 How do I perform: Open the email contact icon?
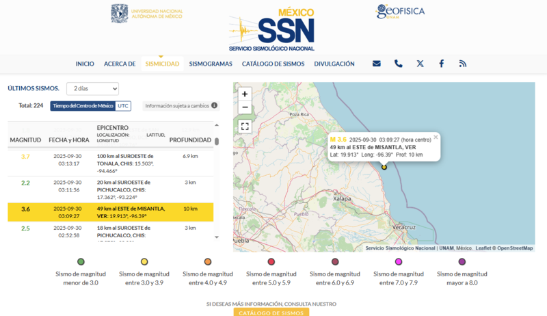click(x=377, y=64)
